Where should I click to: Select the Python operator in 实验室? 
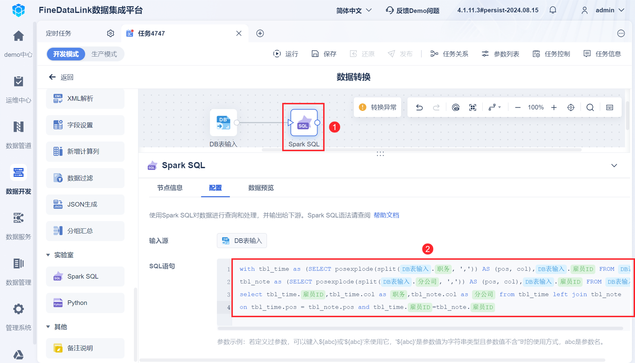[85, 303]
